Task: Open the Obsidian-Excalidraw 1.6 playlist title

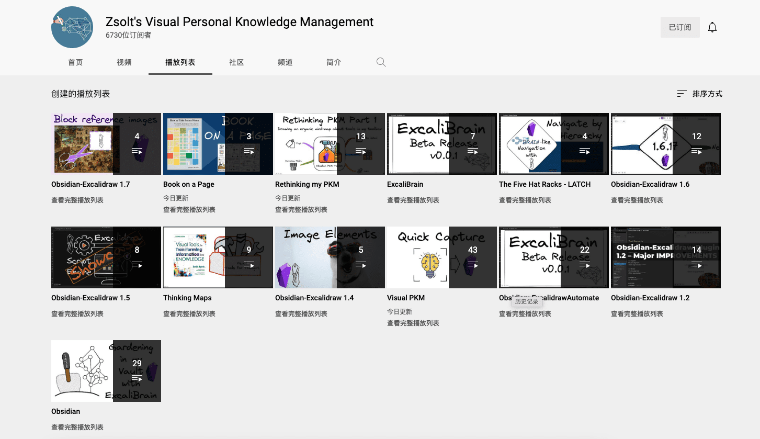Action: (x=650, y=184)
